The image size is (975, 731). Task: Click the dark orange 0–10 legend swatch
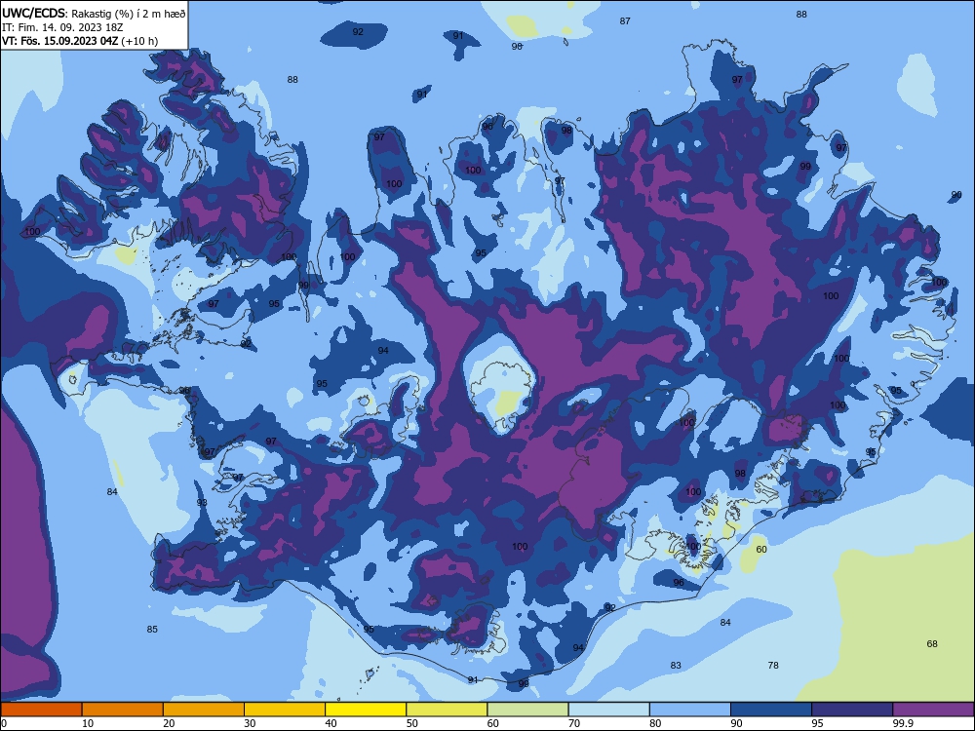(x=41, y=710)
